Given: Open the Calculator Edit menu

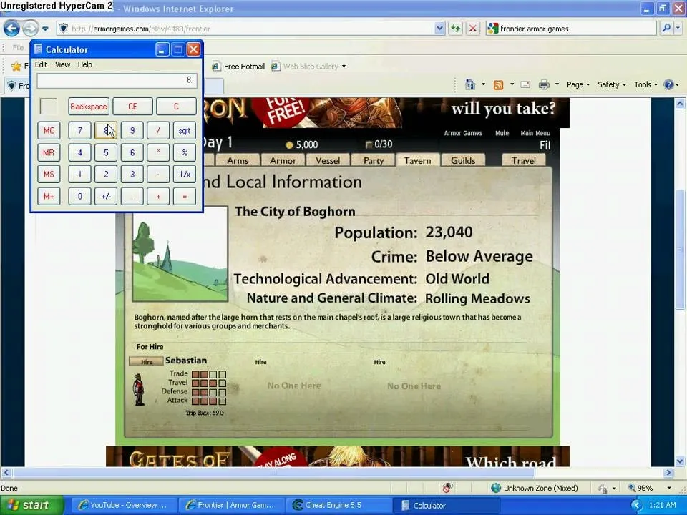Looking at the screenshot, I should pyautogui.click(x=41, y=64).
